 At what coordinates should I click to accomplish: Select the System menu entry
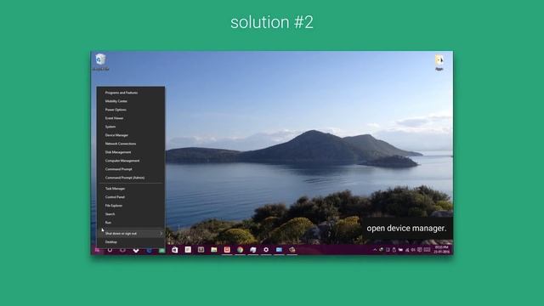click(131, 127)
